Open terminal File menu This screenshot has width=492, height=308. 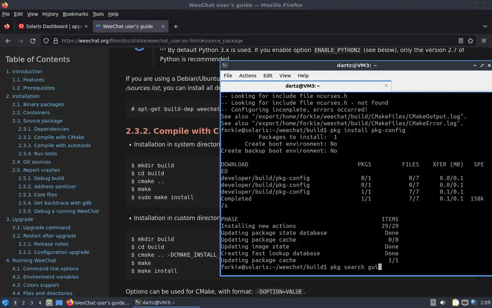point(228,76)
